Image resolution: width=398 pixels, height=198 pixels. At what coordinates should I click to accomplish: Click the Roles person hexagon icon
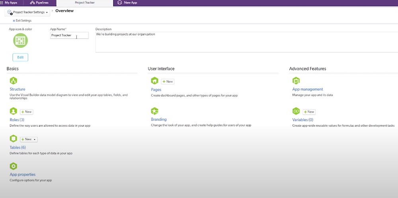13,111
